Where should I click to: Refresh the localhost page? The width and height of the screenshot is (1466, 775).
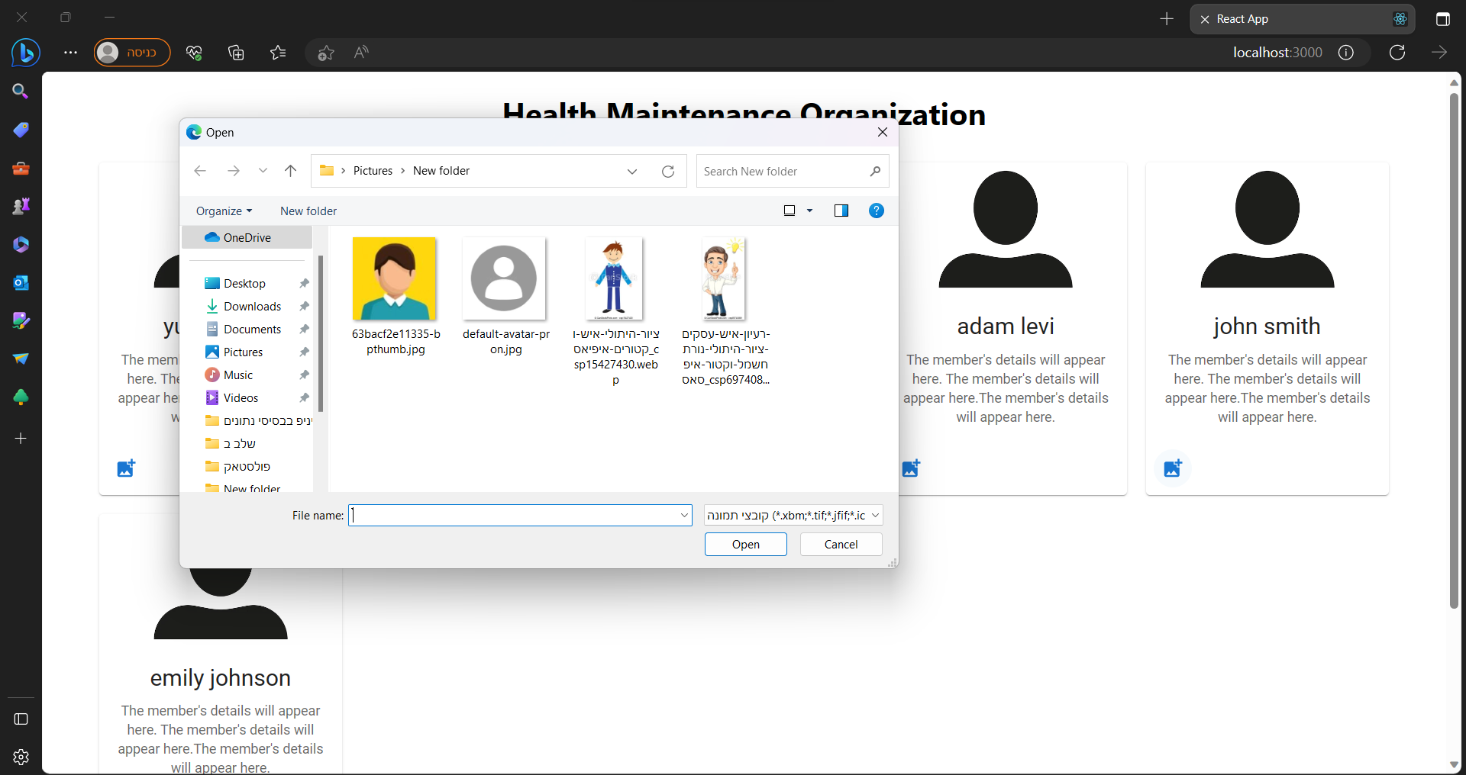tap(1397, 53)
